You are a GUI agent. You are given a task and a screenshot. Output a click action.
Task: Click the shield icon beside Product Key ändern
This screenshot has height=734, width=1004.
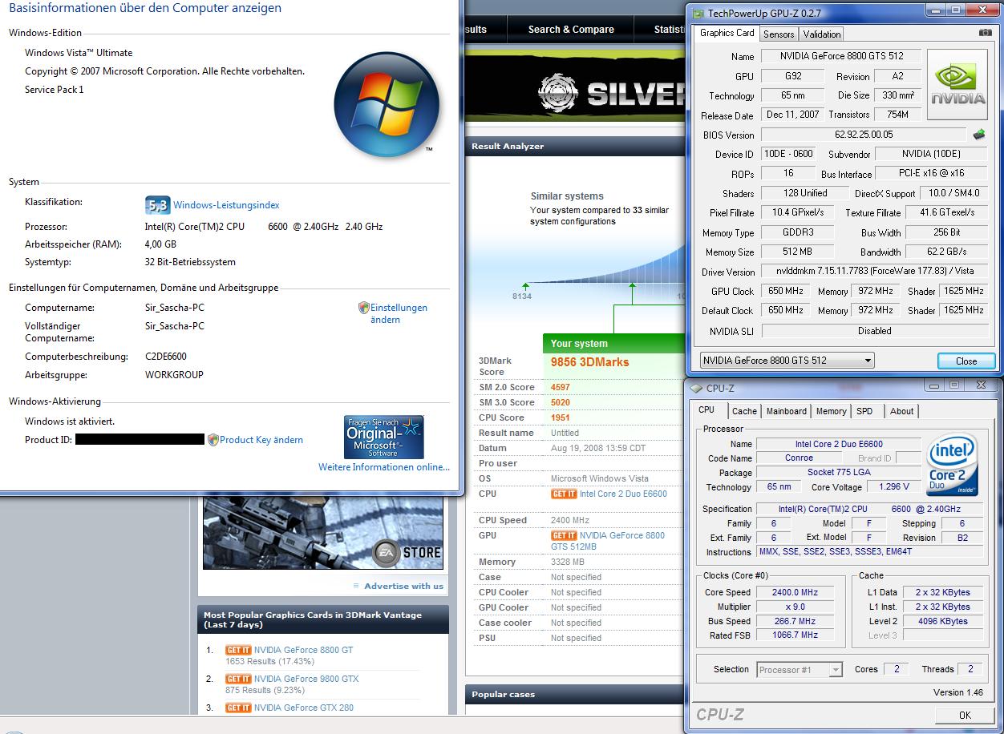(213, 439)
